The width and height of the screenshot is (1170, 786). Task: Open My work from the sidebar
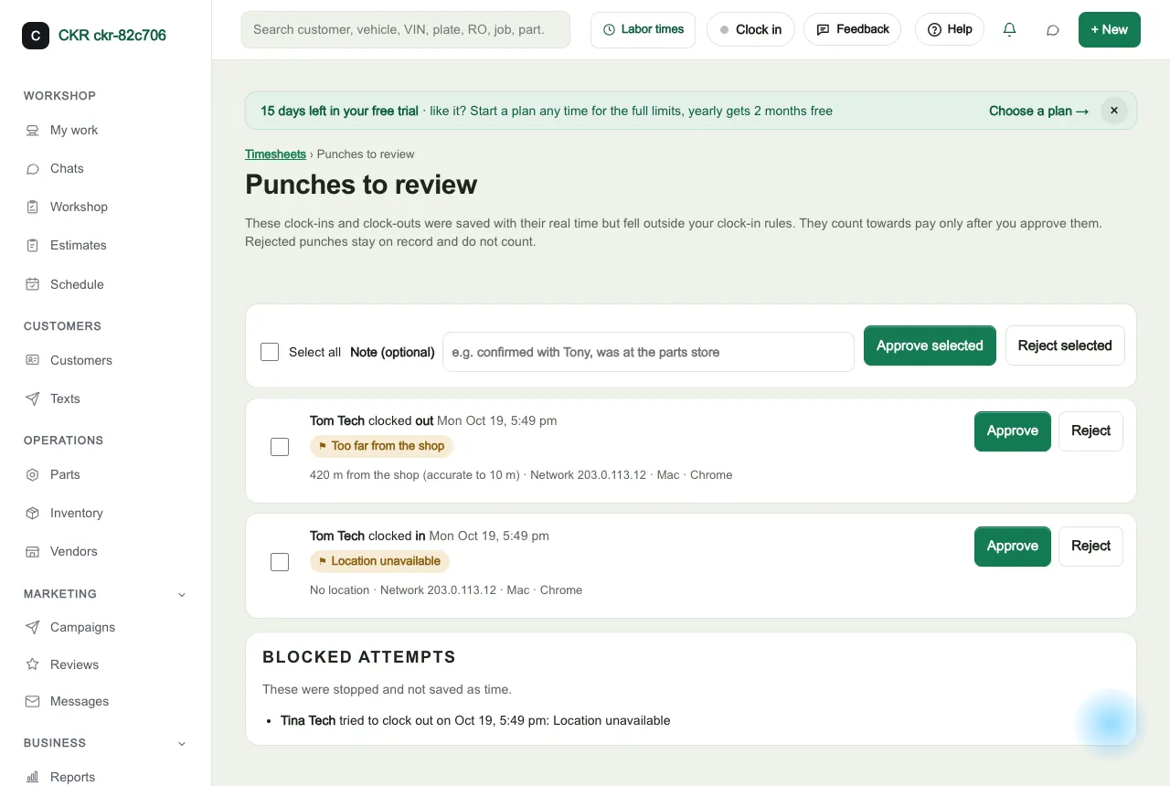74,130
